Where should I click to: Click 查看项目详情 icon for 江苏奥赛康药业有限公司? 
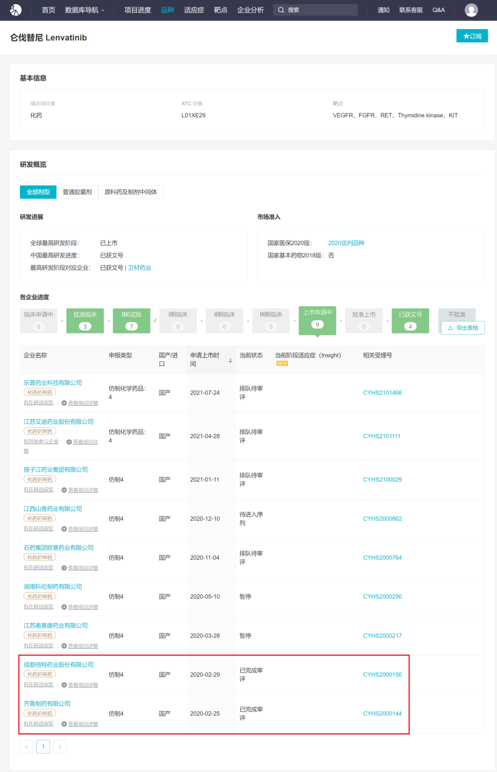coord(64,646)
